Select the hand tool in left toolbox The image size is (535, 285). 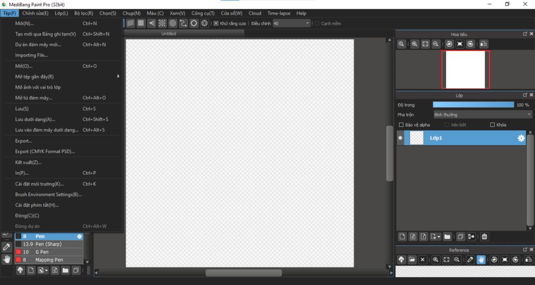(6, 259)
